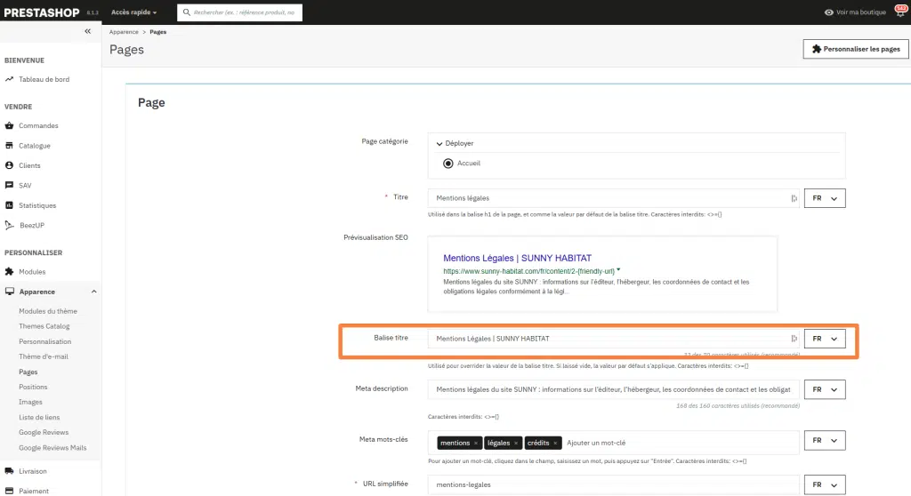Click the Commandes basket icon

pyautogui.click(x=9, y=125)
